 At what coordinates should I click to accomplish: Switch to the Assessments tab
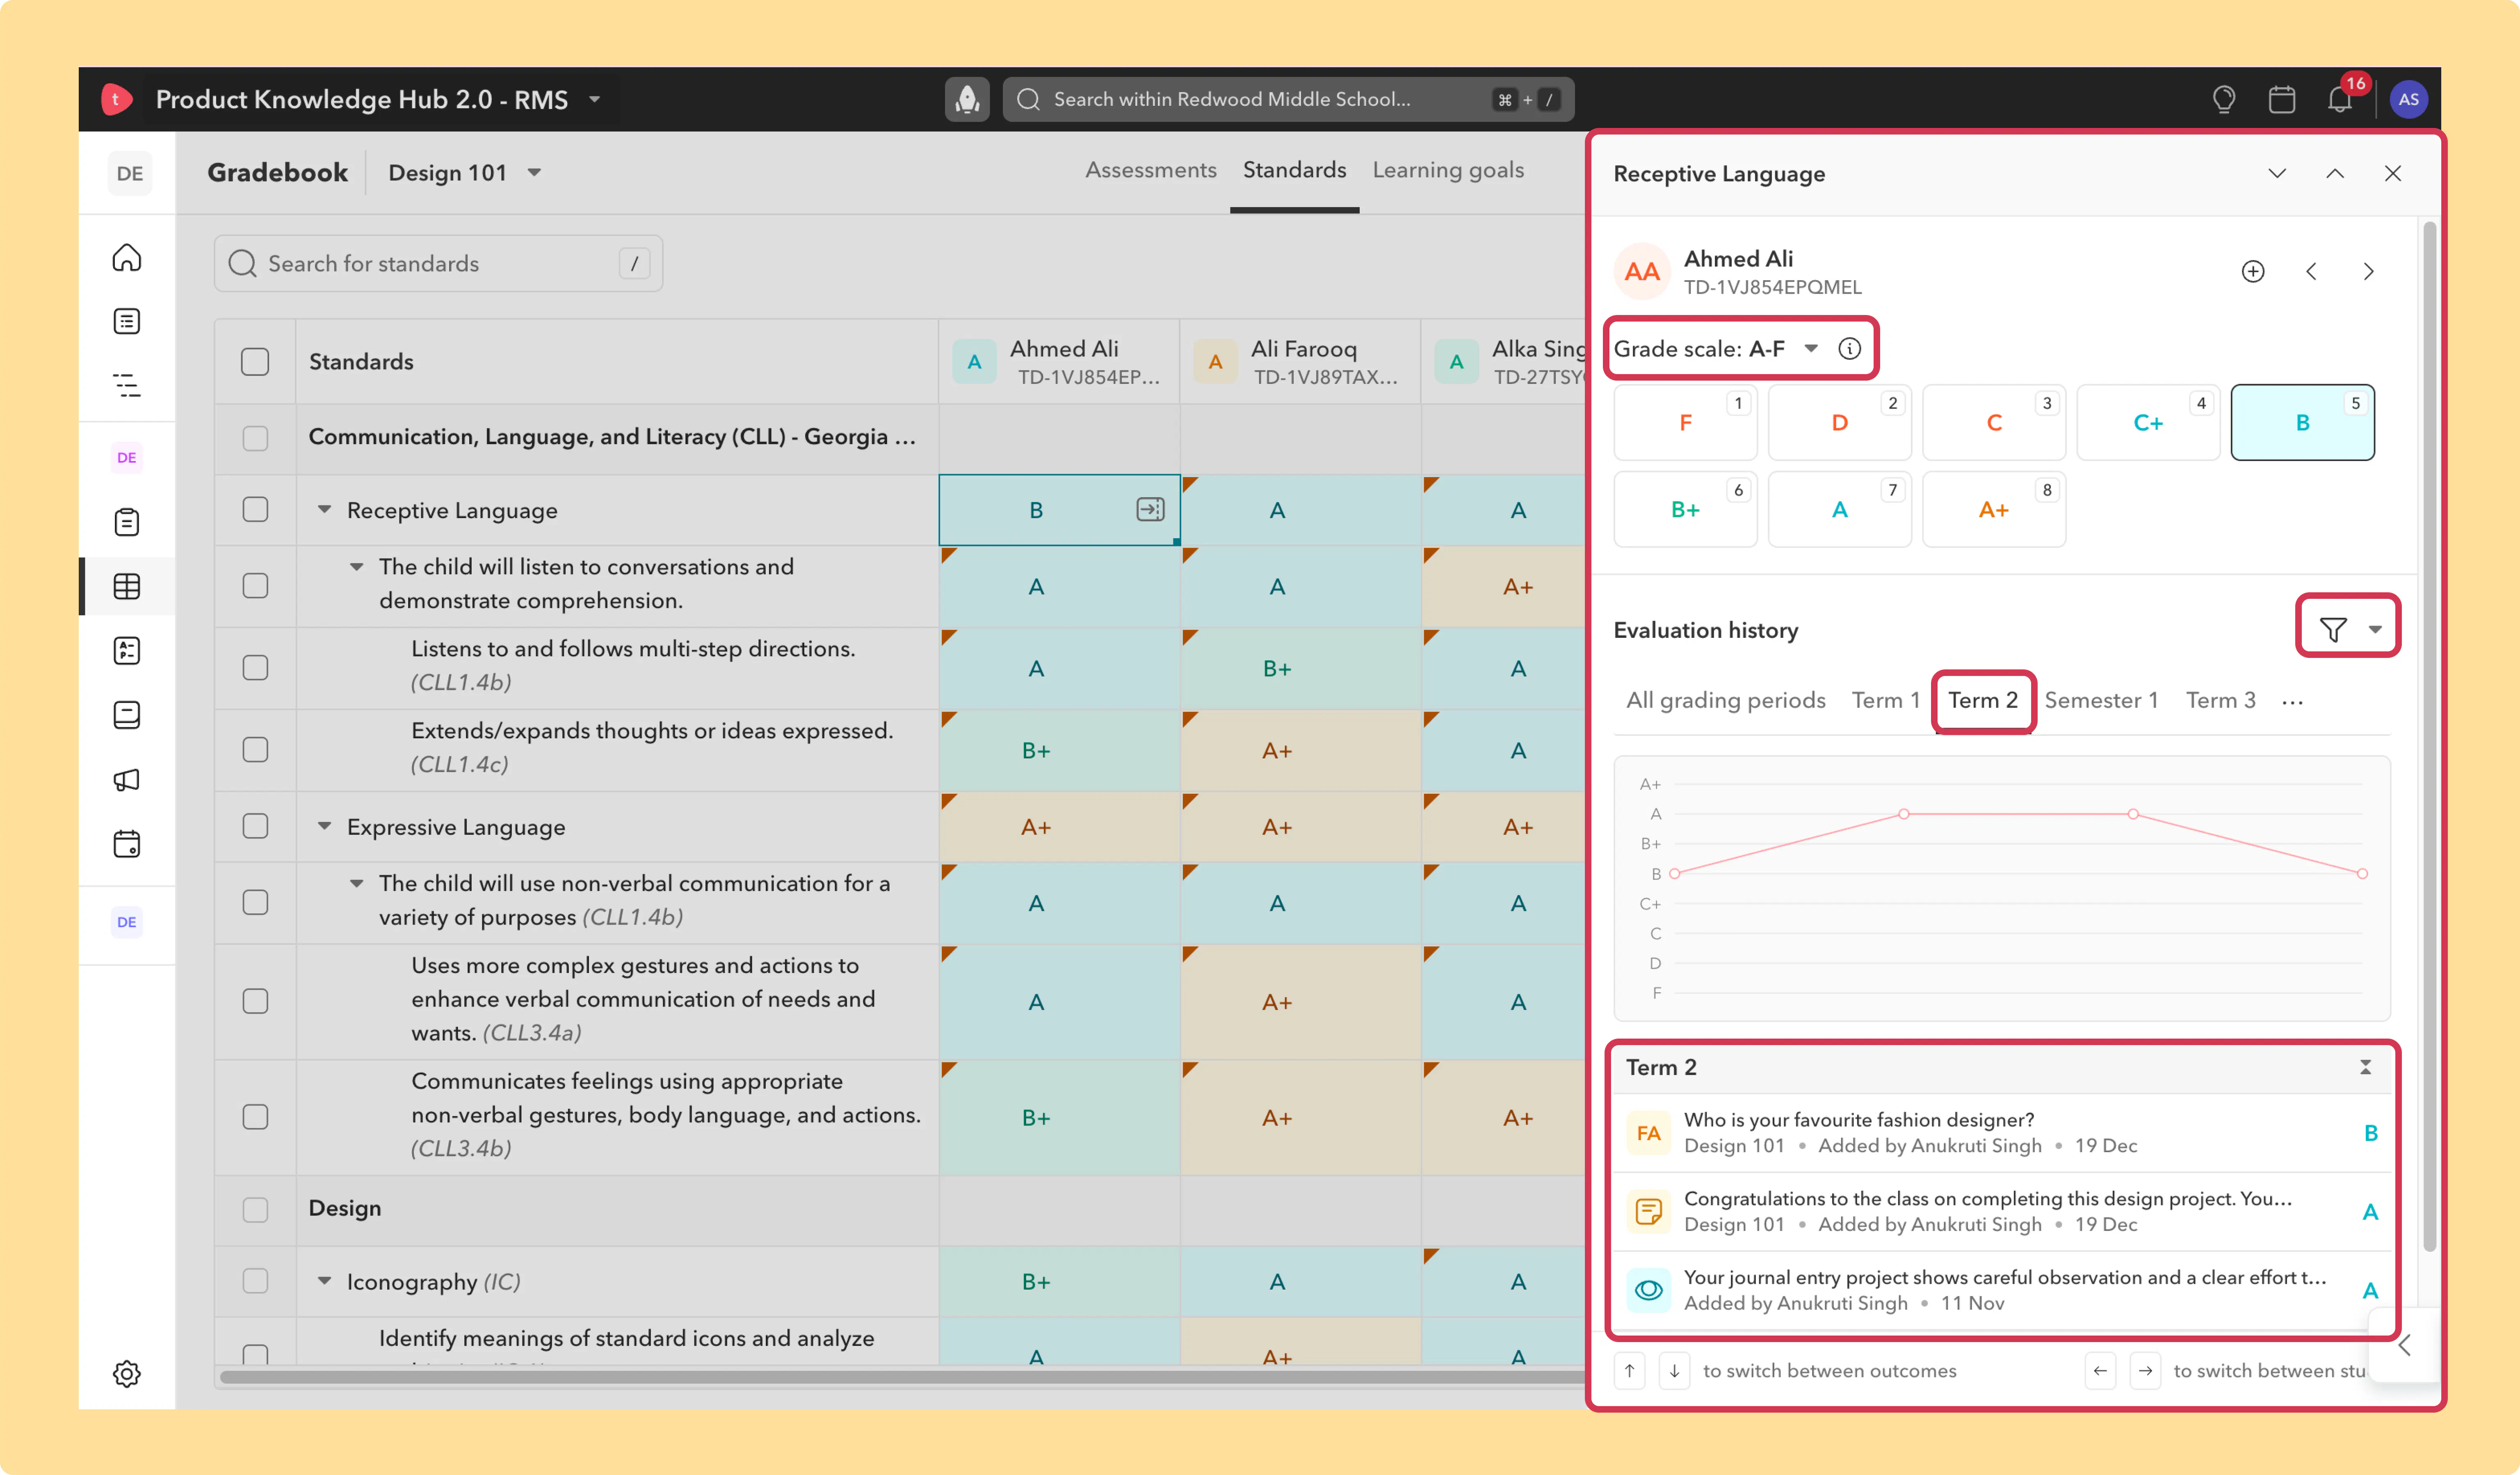pyautogui.click(x=1151, y=170)
